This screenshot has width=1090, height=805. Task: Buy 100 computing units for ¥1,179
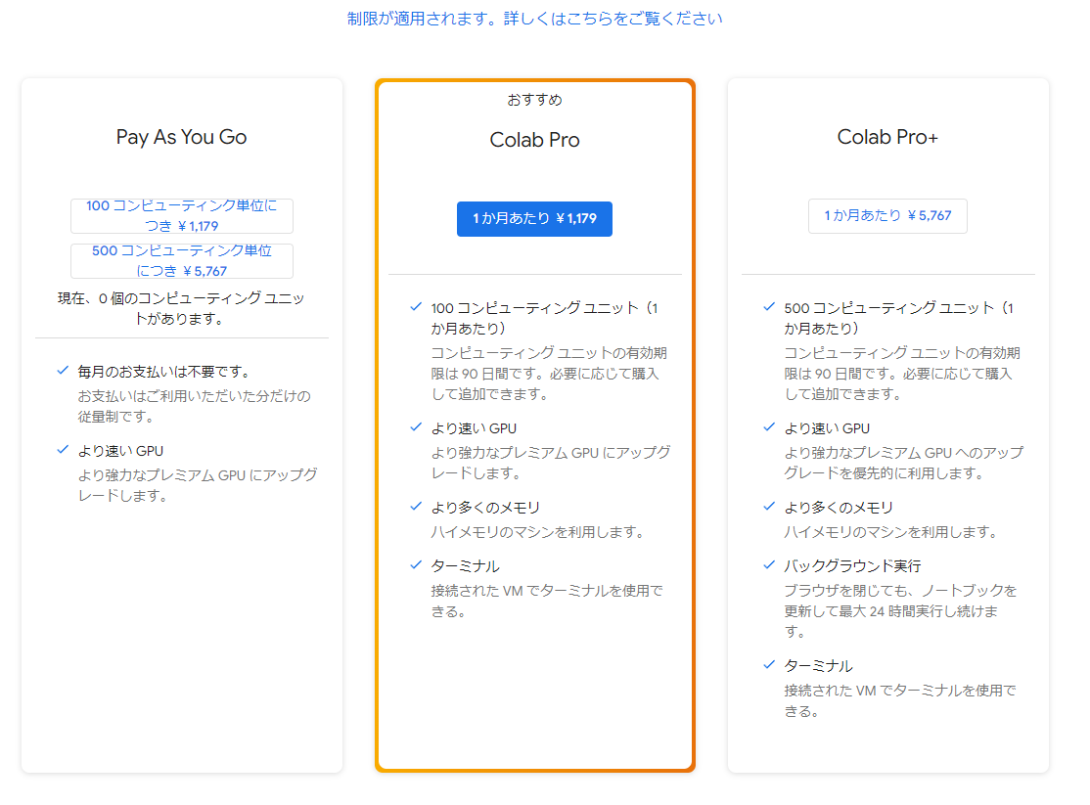point(181,215)
